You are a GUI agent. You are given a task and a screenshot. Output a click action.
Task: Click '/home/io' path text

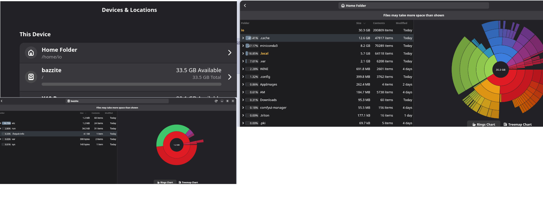coord(51,57)
